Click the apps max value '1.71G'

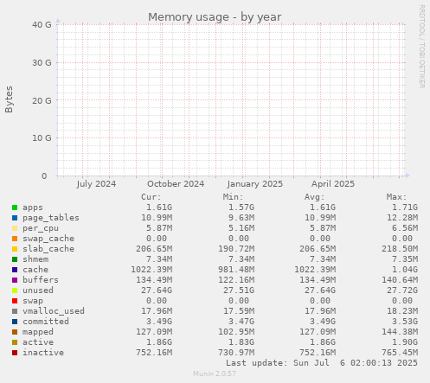click(x=405, y=207)
